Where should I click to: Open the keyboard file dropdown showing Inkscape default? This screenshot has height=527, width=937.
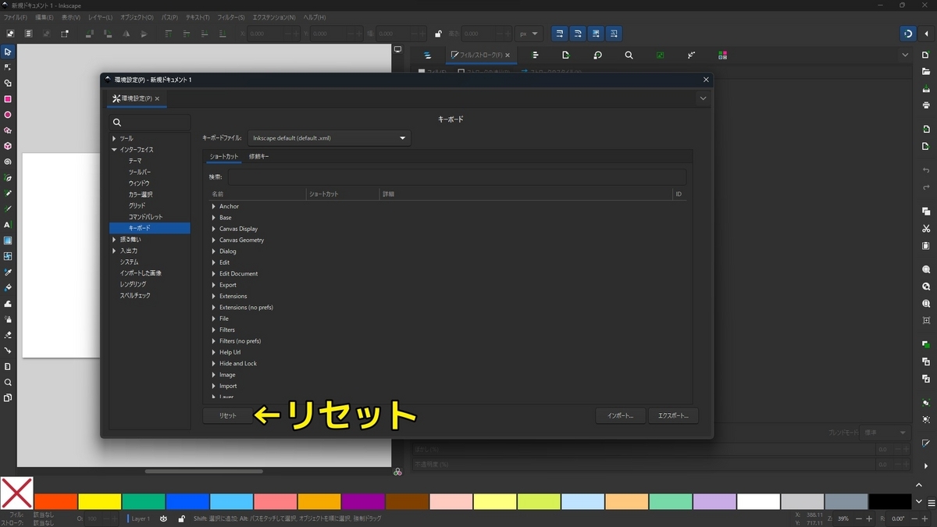[328, 138]
